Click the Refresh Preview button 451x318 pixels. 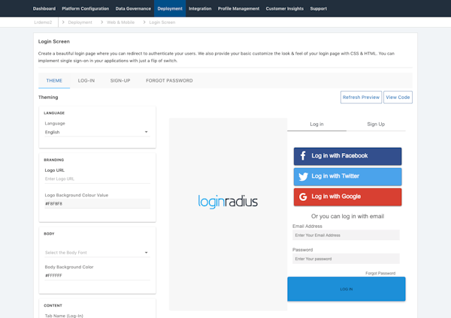click(361, 97)
